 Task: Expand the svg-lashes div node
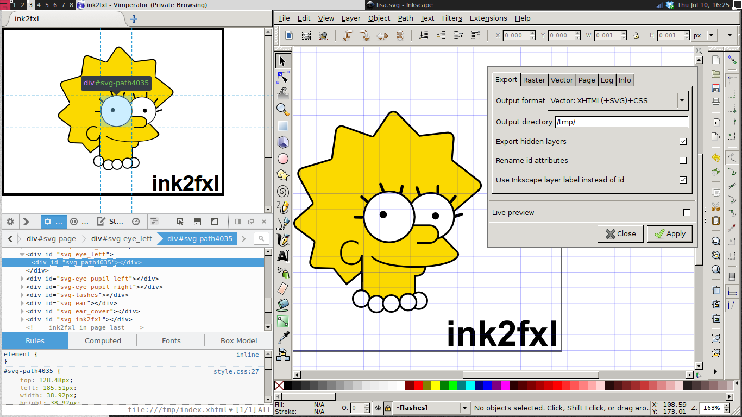coord(22,295)
